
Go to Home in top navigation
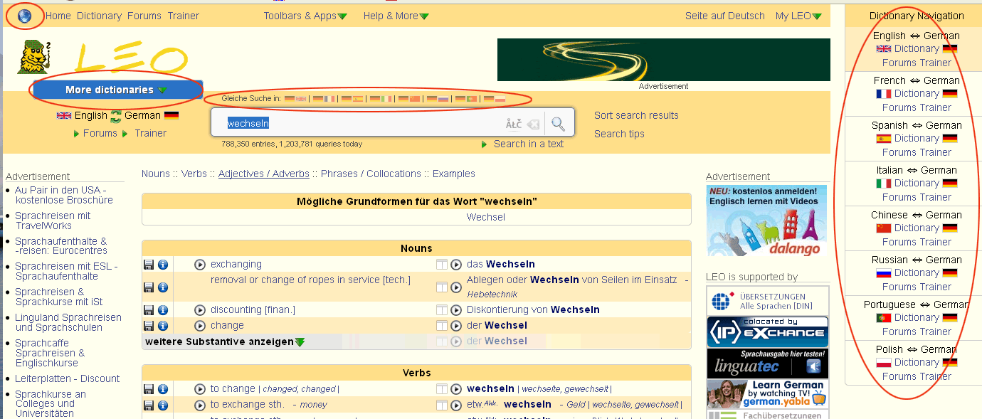click(x=58, y=16)
